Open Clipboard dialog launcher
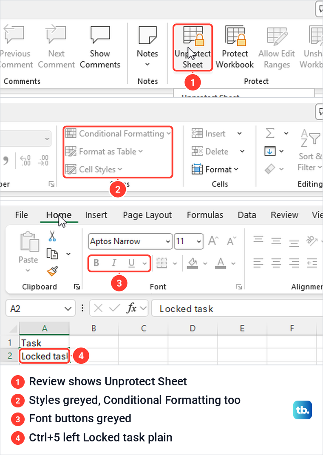The height and width of the screenshot is (455, 323). [77, 287]
